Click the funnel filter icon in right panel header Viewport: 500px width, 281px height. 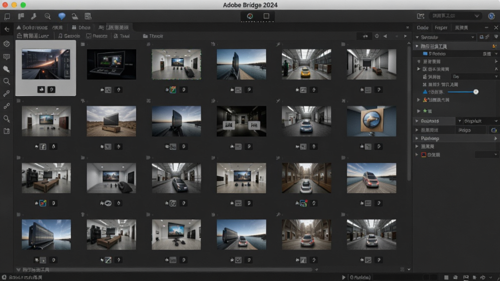click(x=496, y=37)
